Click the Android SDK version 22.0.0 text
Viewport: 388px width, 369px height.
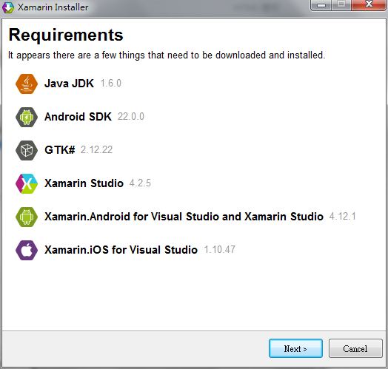pos(130,116)
